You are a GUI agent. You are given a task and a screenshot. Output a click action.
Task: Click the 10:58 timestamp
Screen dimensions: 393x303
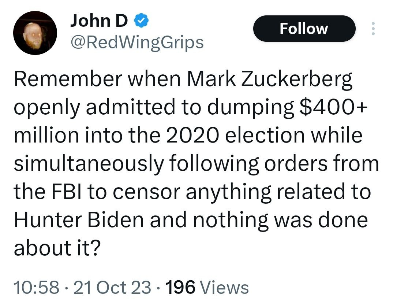pyautogui.click(x=36, y=287)
